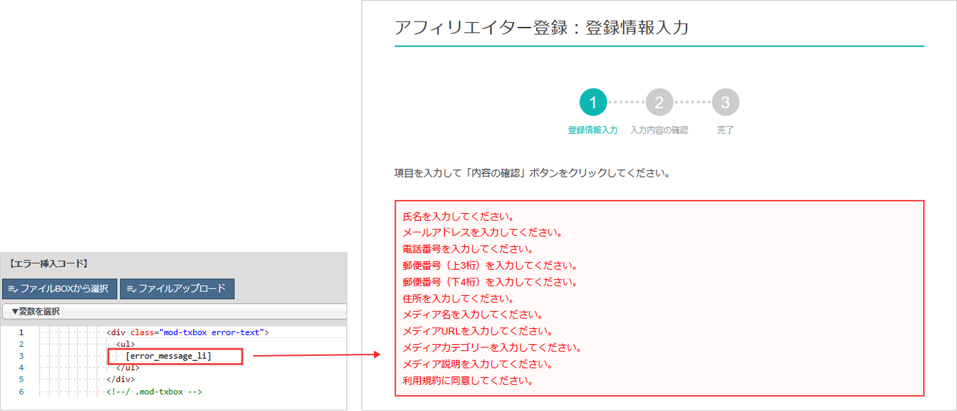
Task: Select the 完了 step label
Action: tap(725, 129)
